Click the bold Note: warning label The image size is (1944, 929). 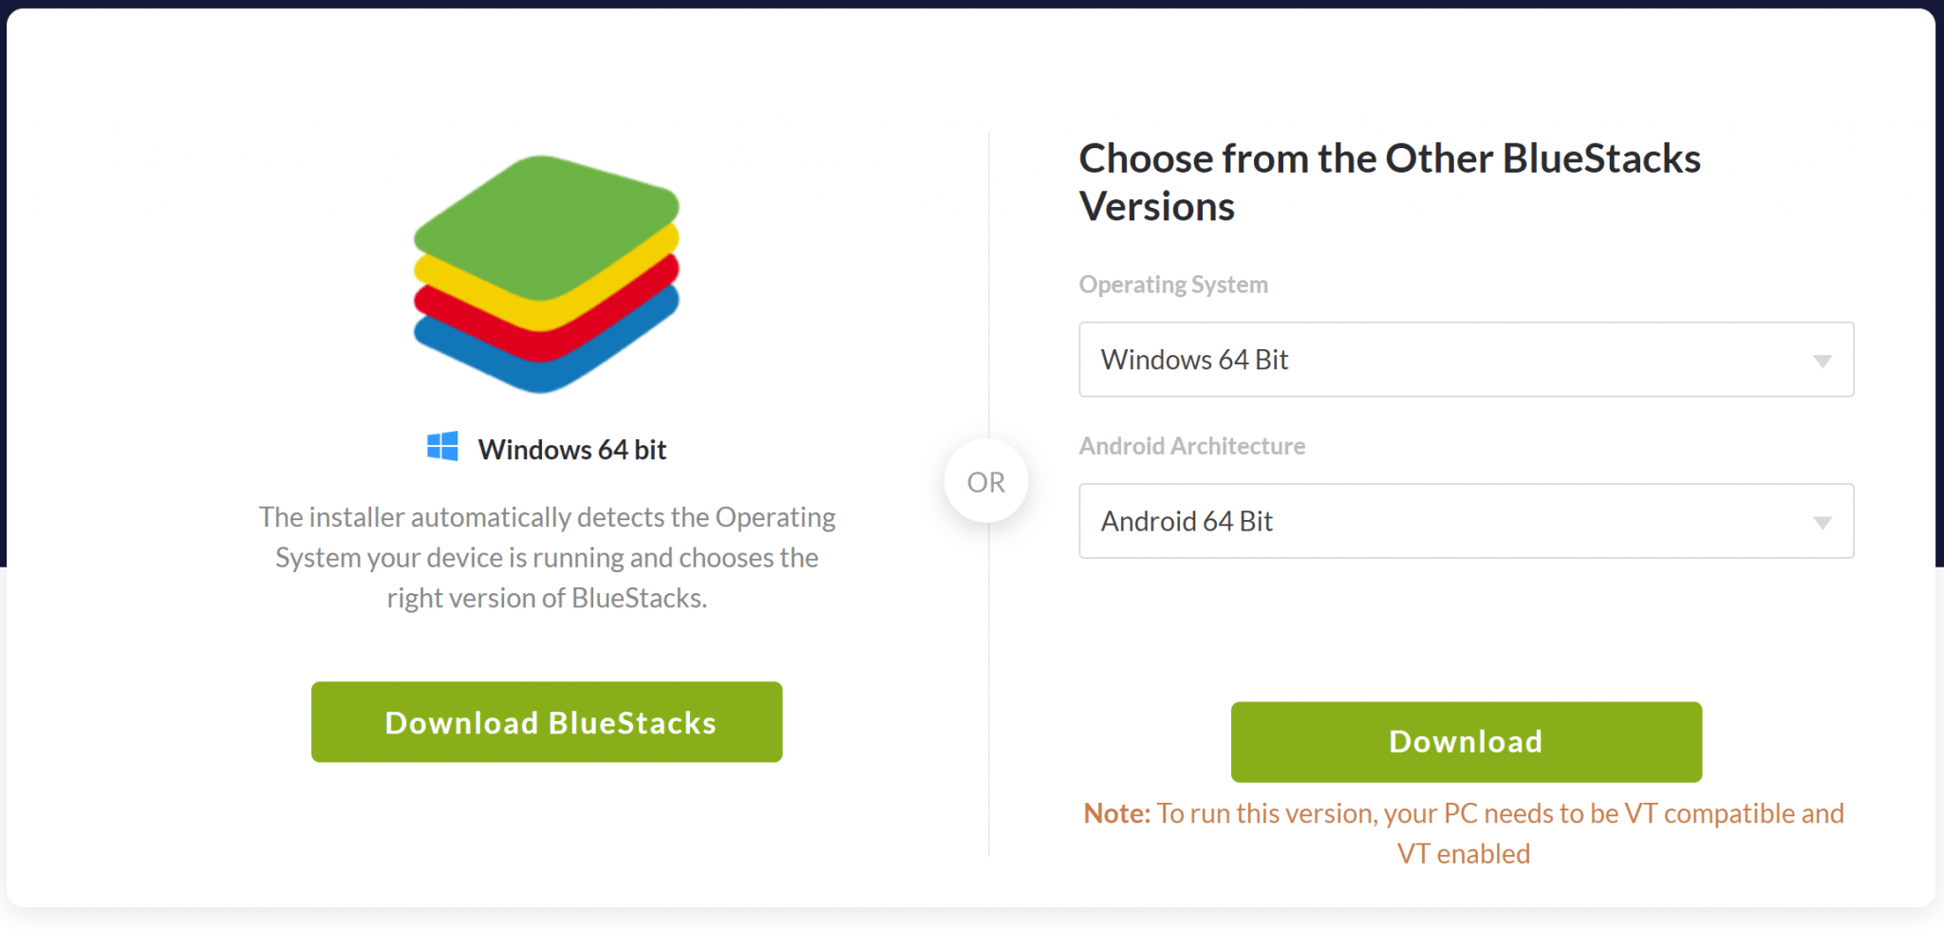tap(1117, 813)
